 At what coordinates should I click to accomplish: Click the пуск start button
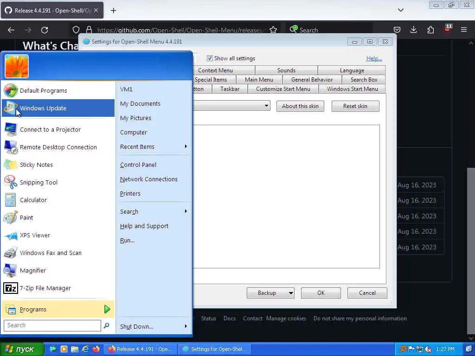[x=22, y=350]
